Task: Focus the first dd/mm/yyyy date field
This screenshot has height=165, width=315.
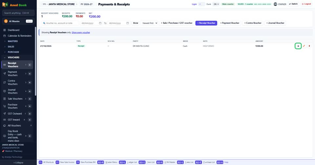Action: point(92,23)
